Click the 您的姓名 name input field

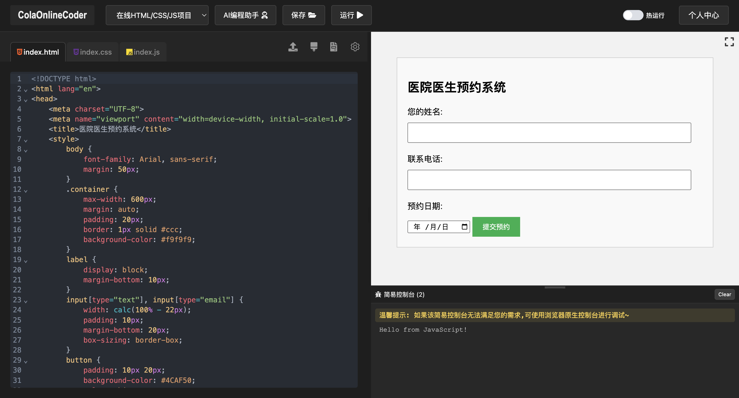(549, 133)
